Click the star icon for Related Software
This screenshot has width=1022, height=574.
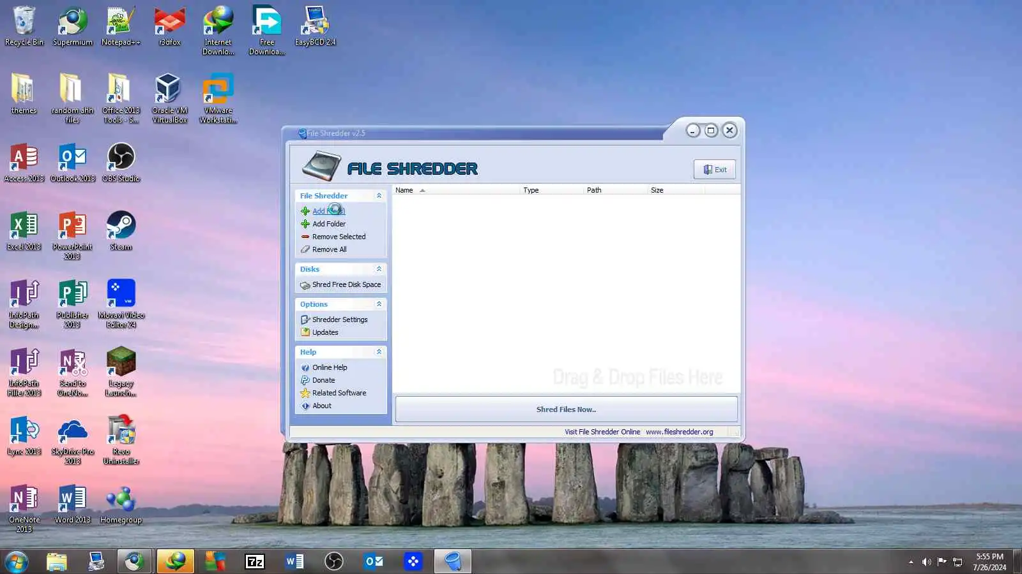pos(305,393)
